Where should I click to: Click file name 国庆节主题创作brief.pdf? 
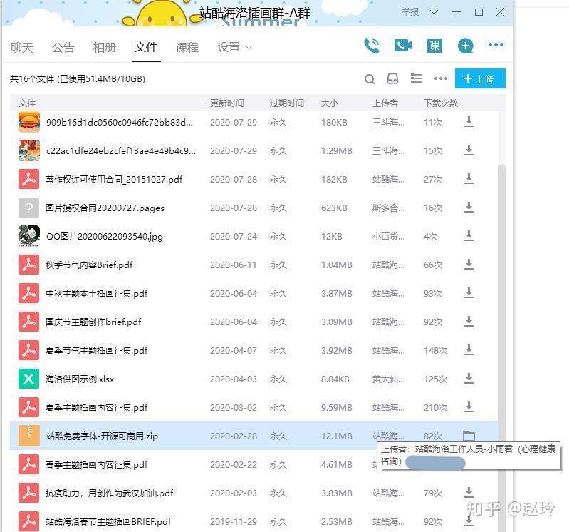[93, 322]
